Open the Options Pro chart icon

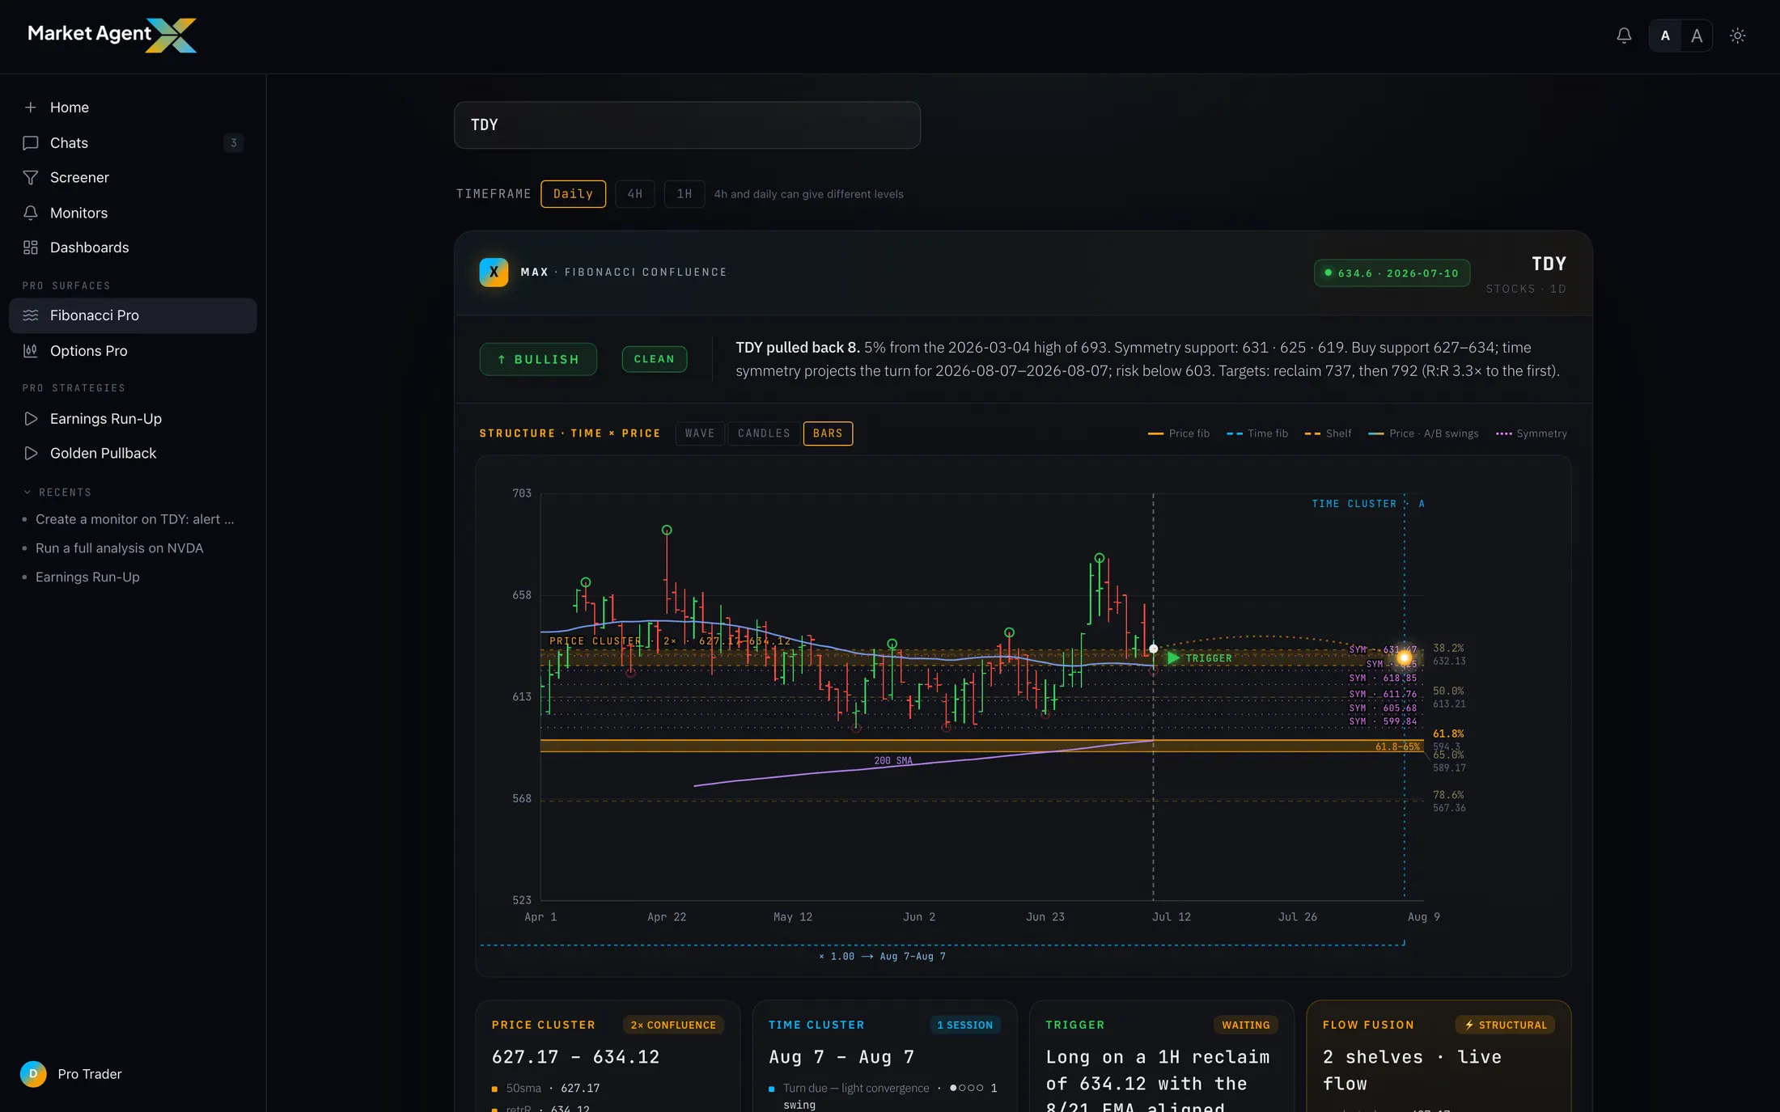coord(31,350)
